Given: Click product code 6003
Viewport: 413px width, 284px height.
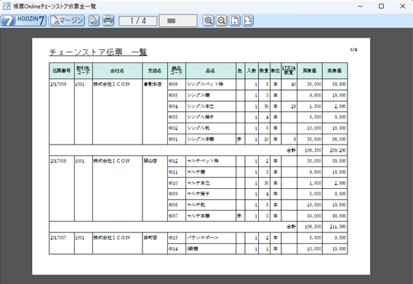Looking at the screenshot, I should [173, 117].
